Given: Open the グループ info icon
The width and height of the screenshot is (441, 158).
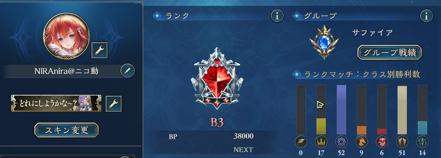Looking at the screenshot, I should [x=426, y=15].
